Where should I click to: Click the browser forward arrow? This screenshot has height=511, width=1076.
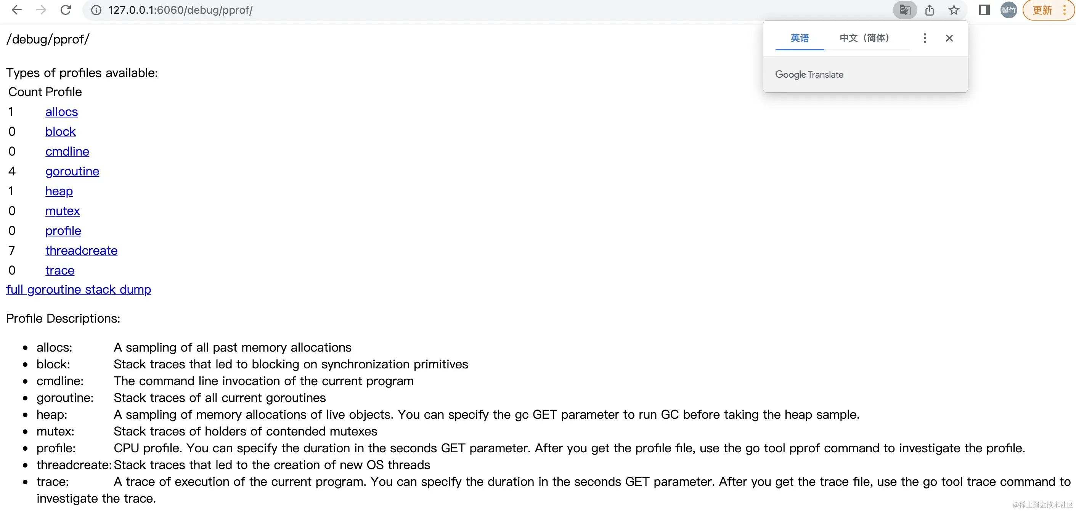pos(41,10)
